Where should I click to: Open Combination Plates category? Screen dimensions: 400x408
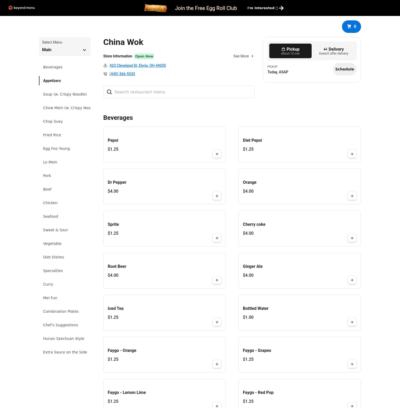pos(61,311)
